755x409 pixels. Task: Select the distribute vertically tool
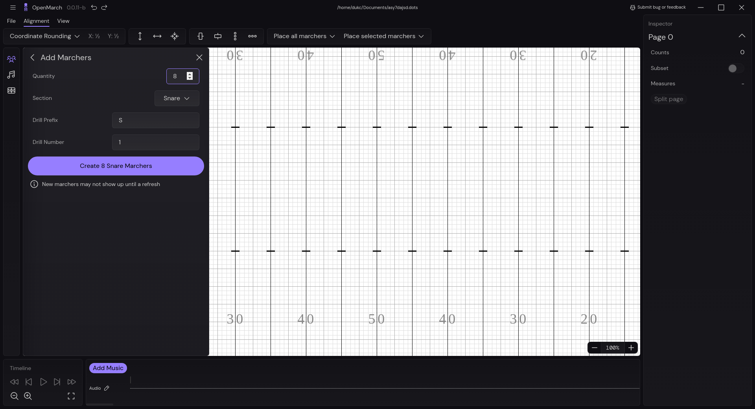[235, 36]
